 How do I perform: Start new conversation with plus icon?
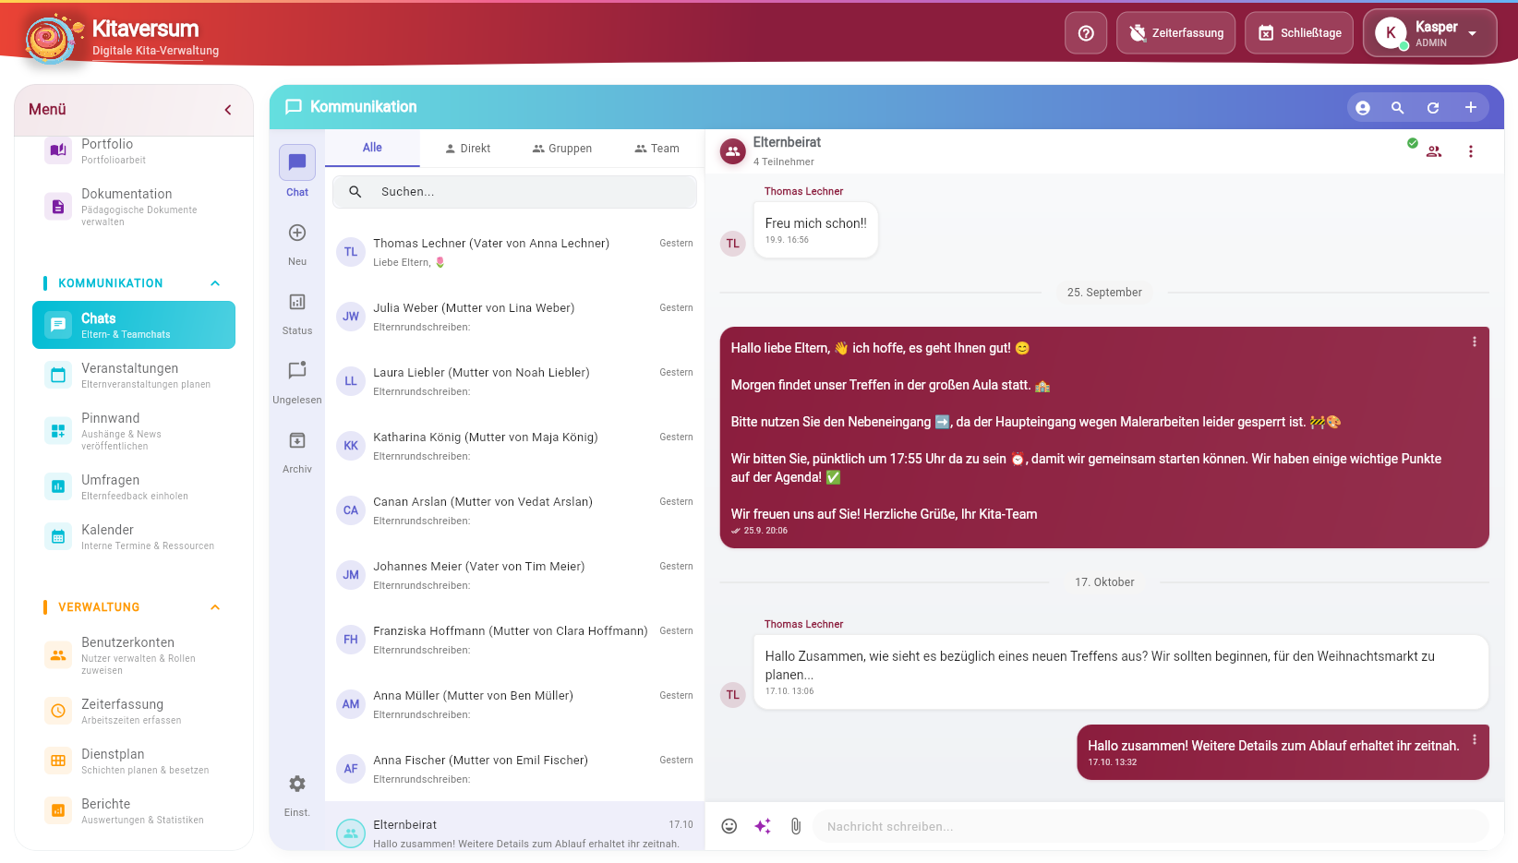click(x=1470, y=108)
